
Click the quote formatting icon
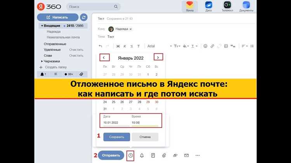point(233,46)
